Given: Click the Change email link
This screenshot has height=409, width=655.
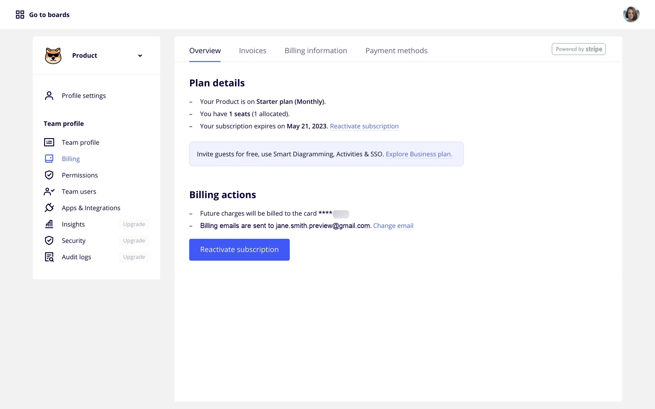Looking at the screenshot, I should (393, 226).
